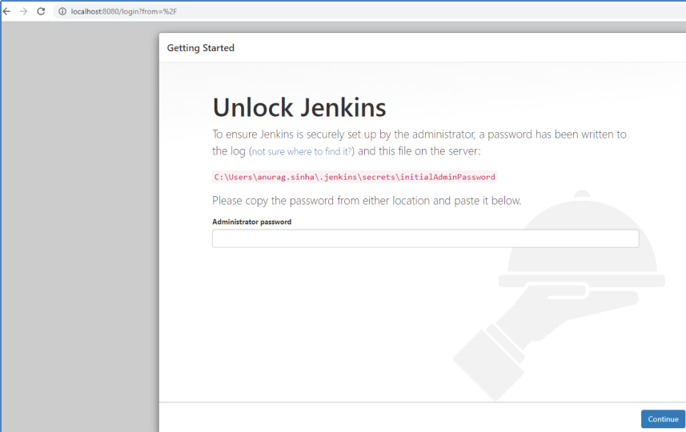The width and height of the screenshot is (686, 432).
Task: Click into the Administrator password field
Action: point(425,238)
